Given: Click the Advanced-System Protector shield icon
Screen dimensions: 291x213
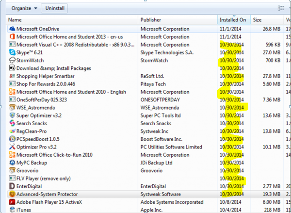Looking at the screenshot, I should click(12, 194).
